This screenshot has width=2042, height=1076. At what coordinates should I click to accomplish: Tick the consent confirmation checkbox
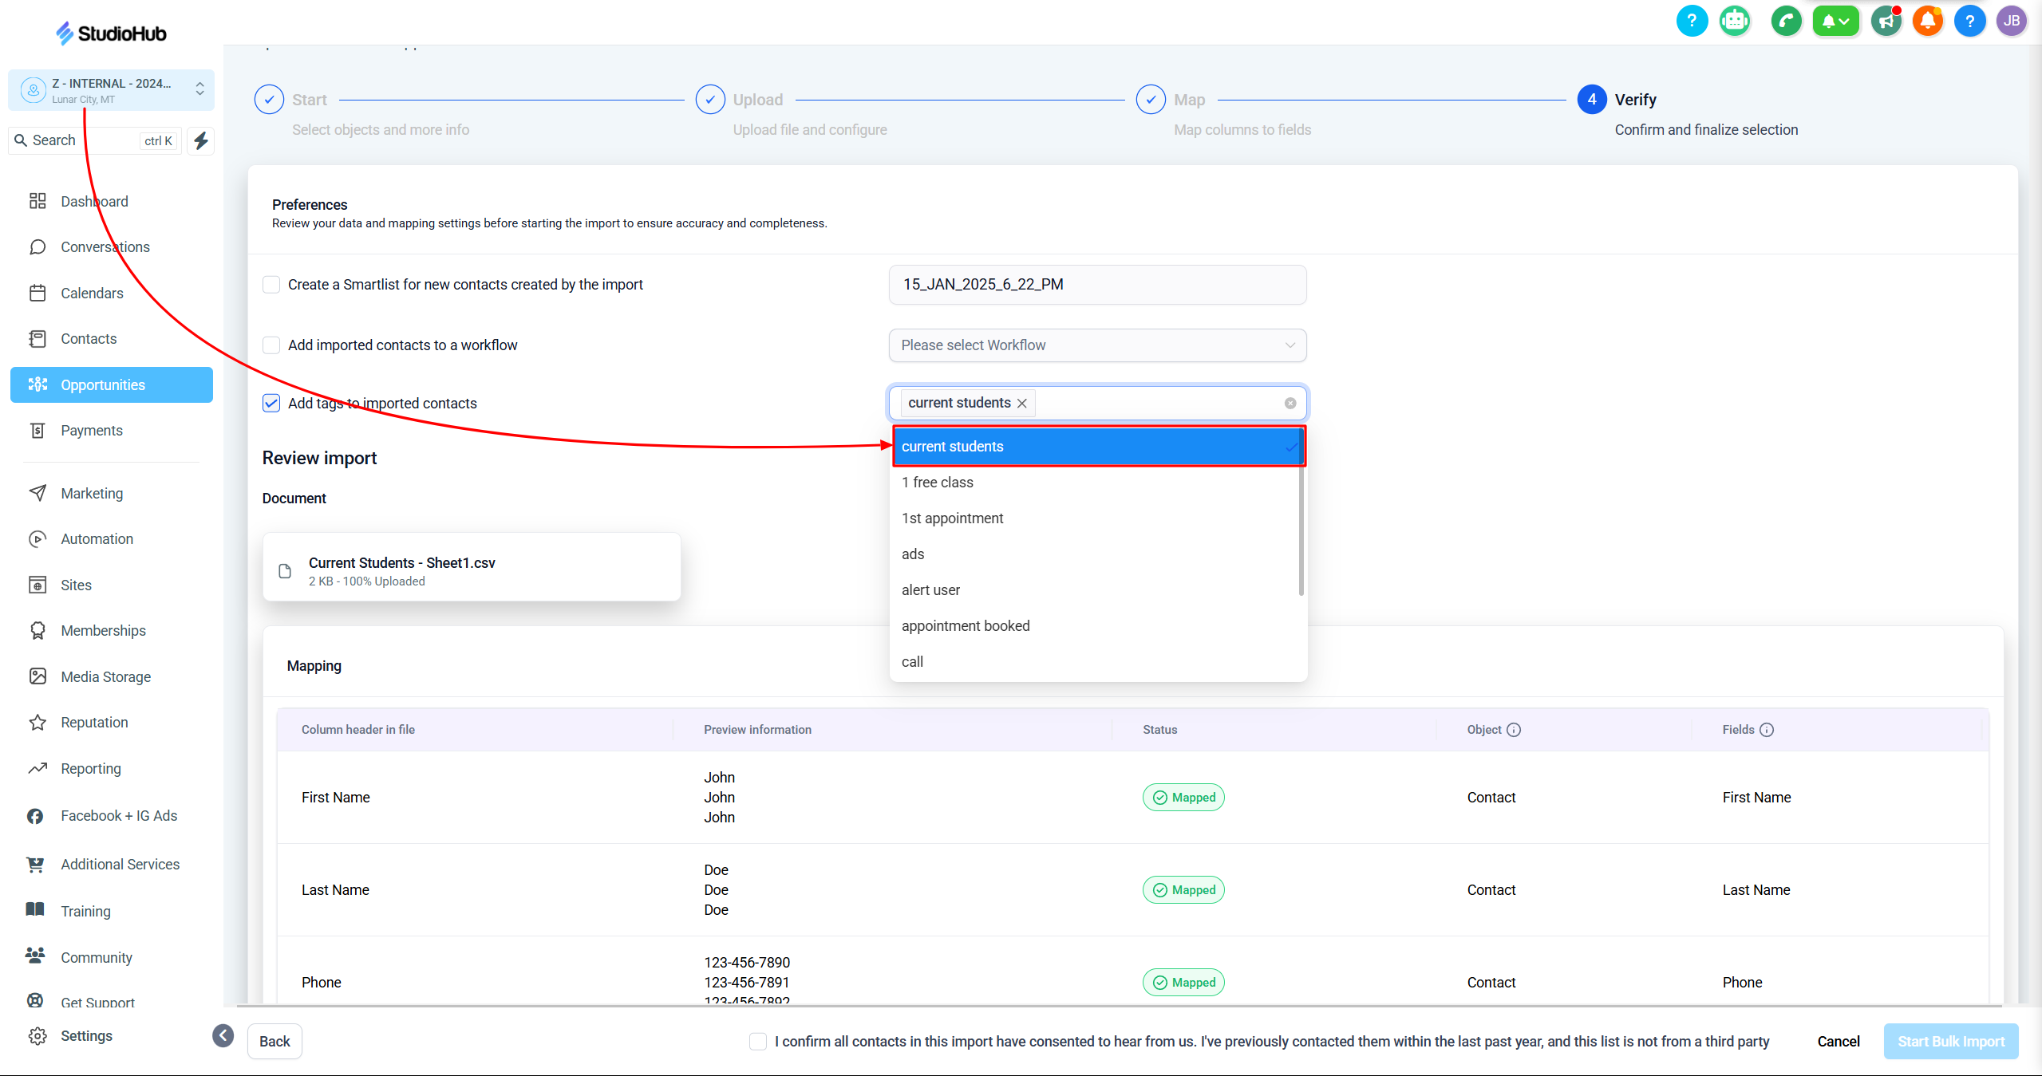(758, 1042)
